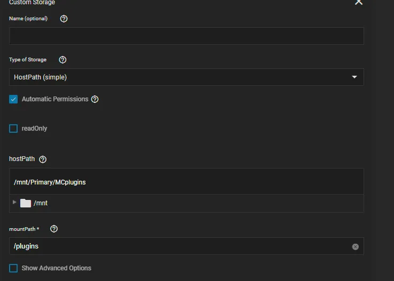Click into the Name (optional) text field

pos(186,36)
